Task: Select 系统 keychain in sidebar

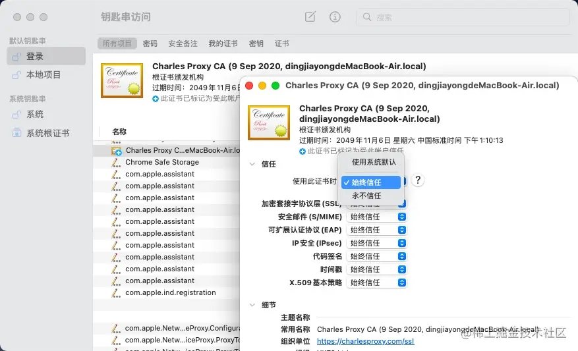Action: point(46,115)
